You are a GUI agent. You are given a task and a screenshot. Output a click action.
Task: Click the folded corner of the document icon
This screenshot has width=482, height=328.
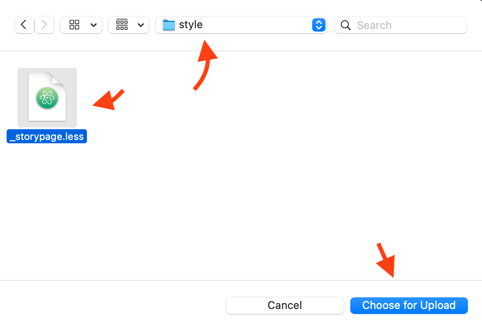[59, 79]
